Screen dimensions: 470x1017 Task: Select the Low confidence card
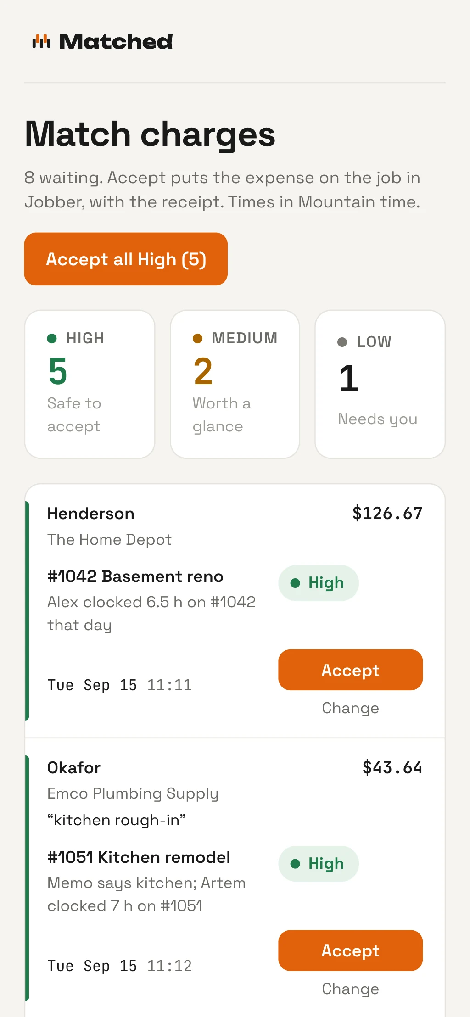380,384
